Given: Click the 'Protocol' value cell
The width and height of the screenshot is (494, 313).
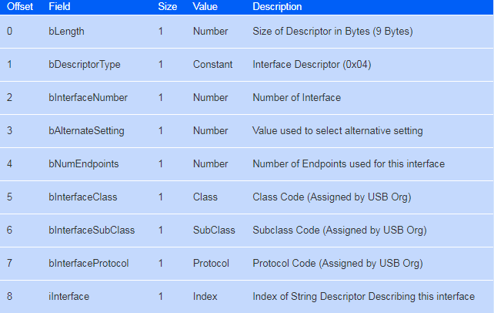Looking at the screenshot, I should (x=211, y=264).
